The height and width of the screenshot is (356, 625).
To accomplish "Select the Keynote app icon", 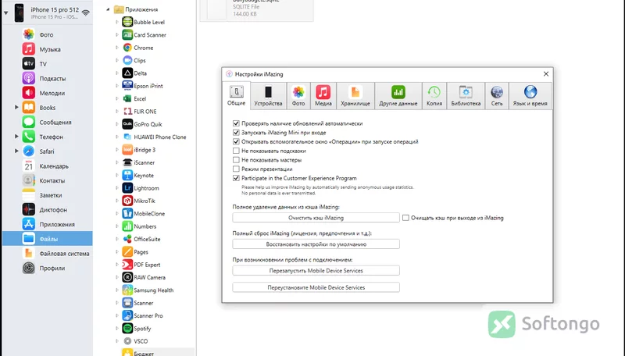I will tap(127, 175).
